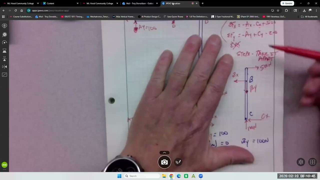Close the IPEVO Visualizer tab
Viewport: 320px width, 180px height.
[196, 3]
